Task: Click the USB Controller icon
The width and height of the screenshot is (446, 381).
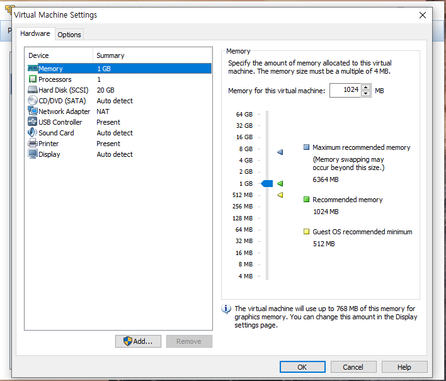Action: click(x=33, y=122)
